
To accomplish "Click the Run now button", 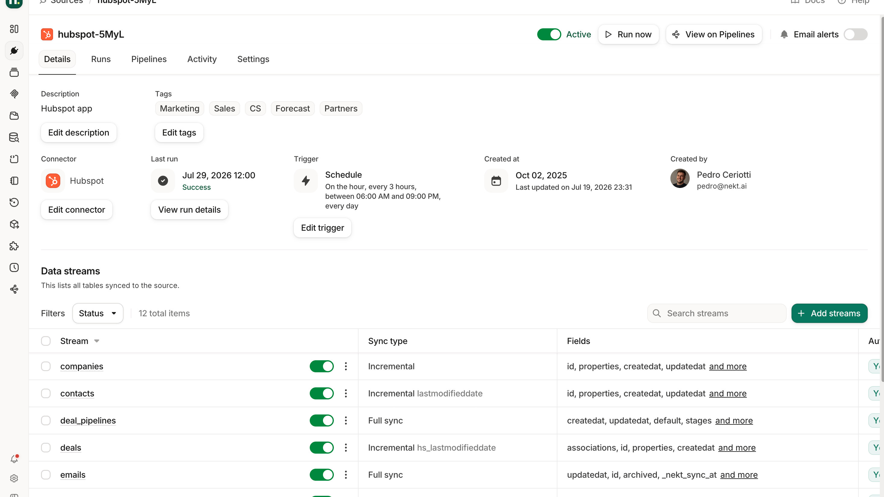I will (x=628, y=34).
